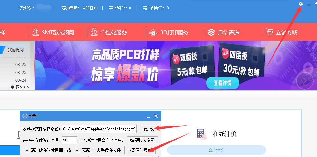Expand list via 更多>>> link
Viewport: 317px width, 157px height.
click(x=20, y=87)
